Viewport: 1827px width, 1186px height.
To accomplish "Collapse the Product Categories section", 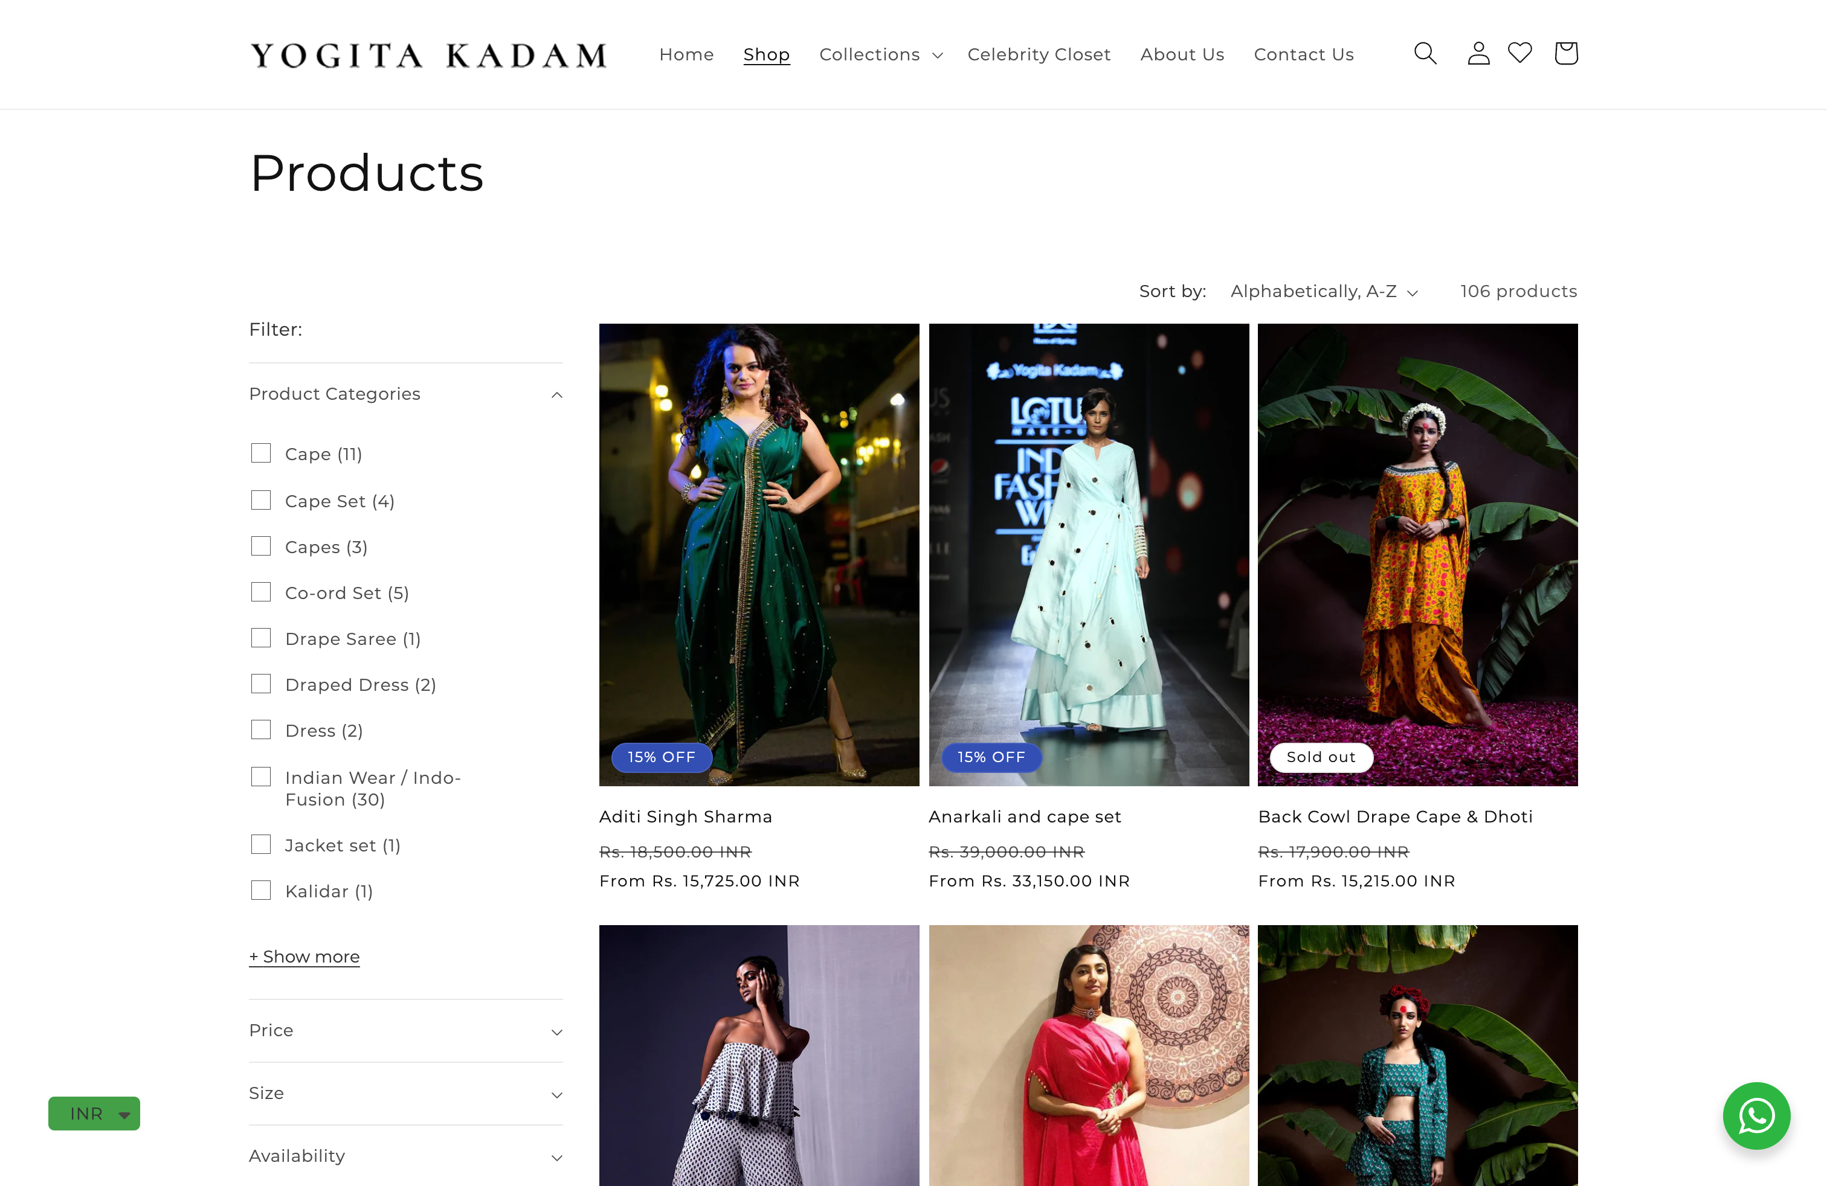I will click(556, 394).
